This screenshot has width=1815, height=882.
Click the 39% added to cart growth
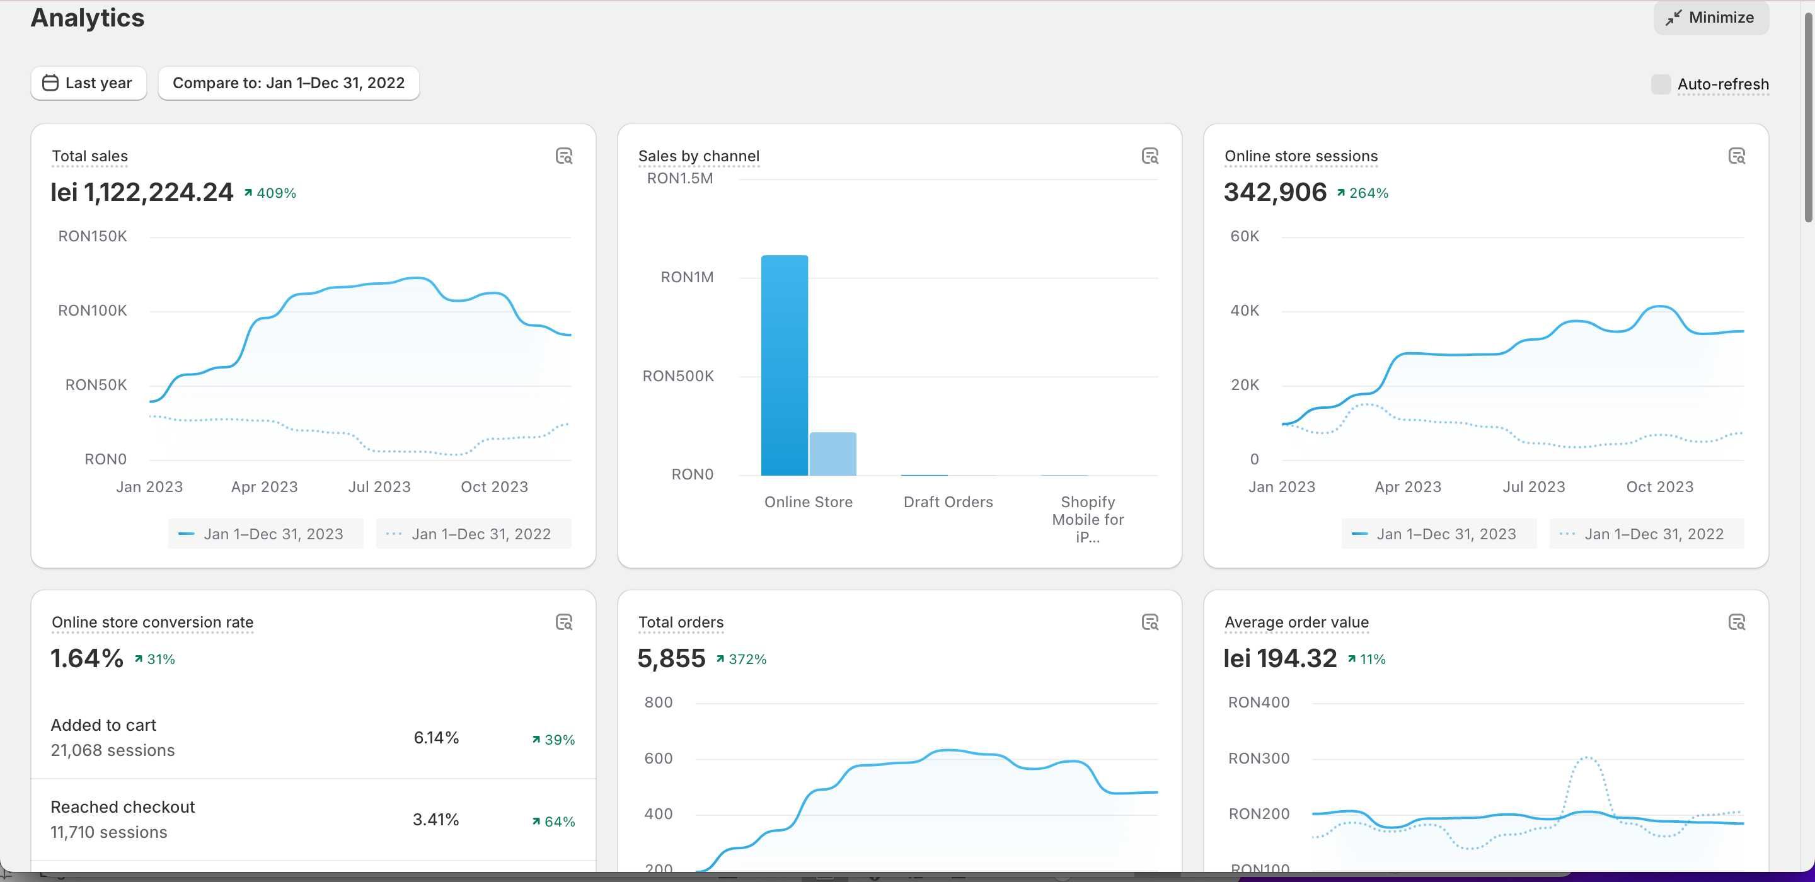(x=553, y=740)
